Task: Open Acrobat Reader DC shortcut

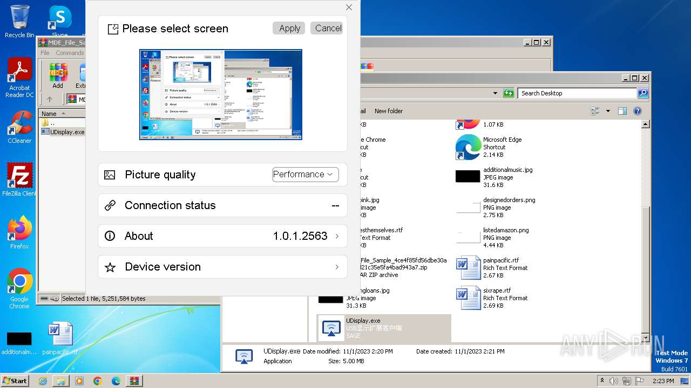Action: [19, 78]
